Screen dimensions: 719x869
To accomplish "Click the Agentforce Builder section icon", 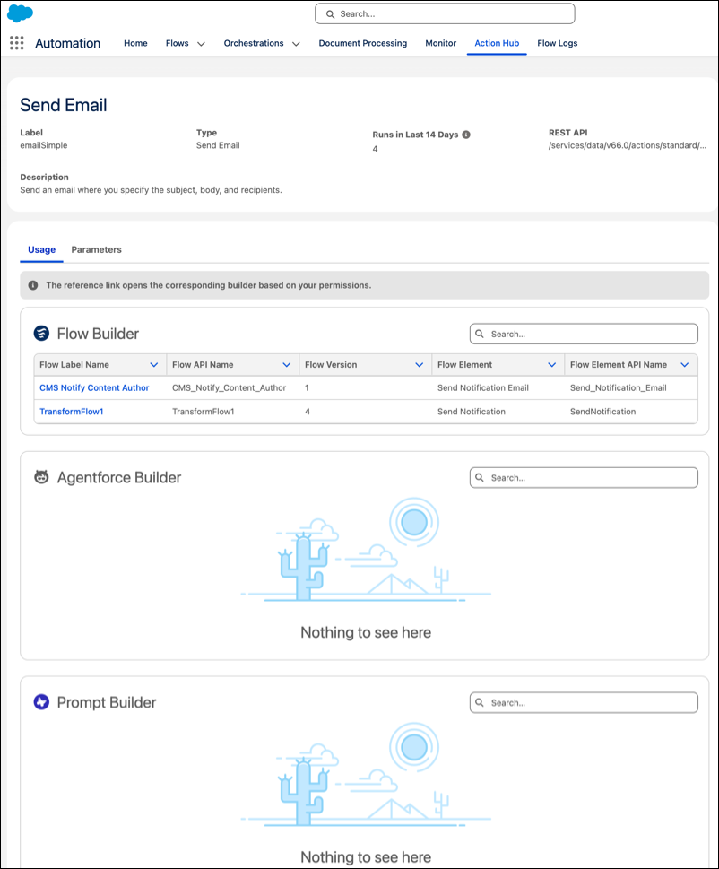I will 41,477.
